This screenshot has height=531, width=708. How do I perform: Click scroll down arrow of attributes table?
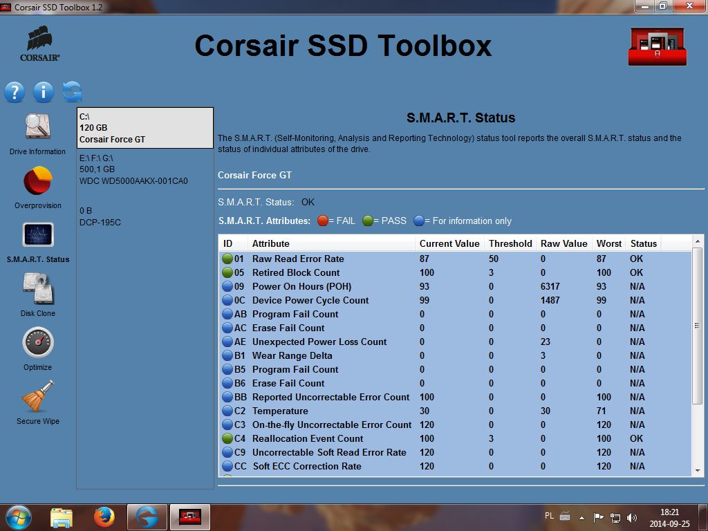click(x=698, y=470)
